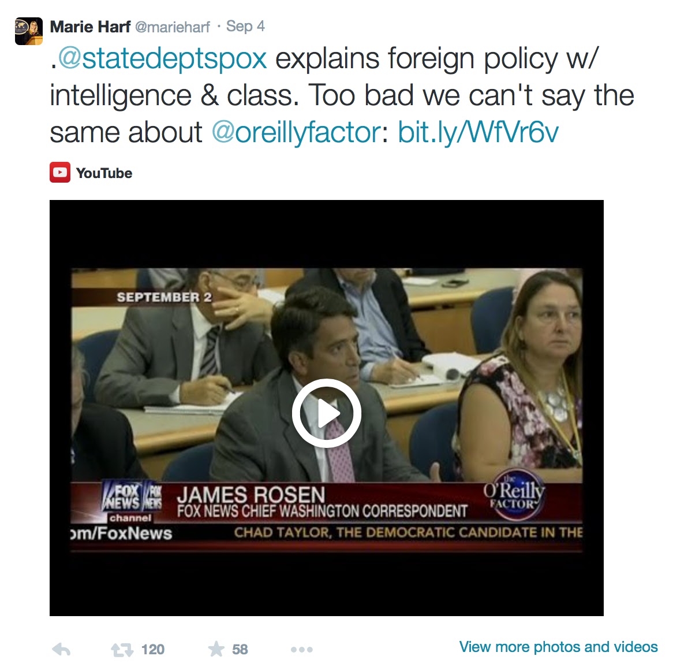Open the Sep 4 timestamp

tap(245, 26)
